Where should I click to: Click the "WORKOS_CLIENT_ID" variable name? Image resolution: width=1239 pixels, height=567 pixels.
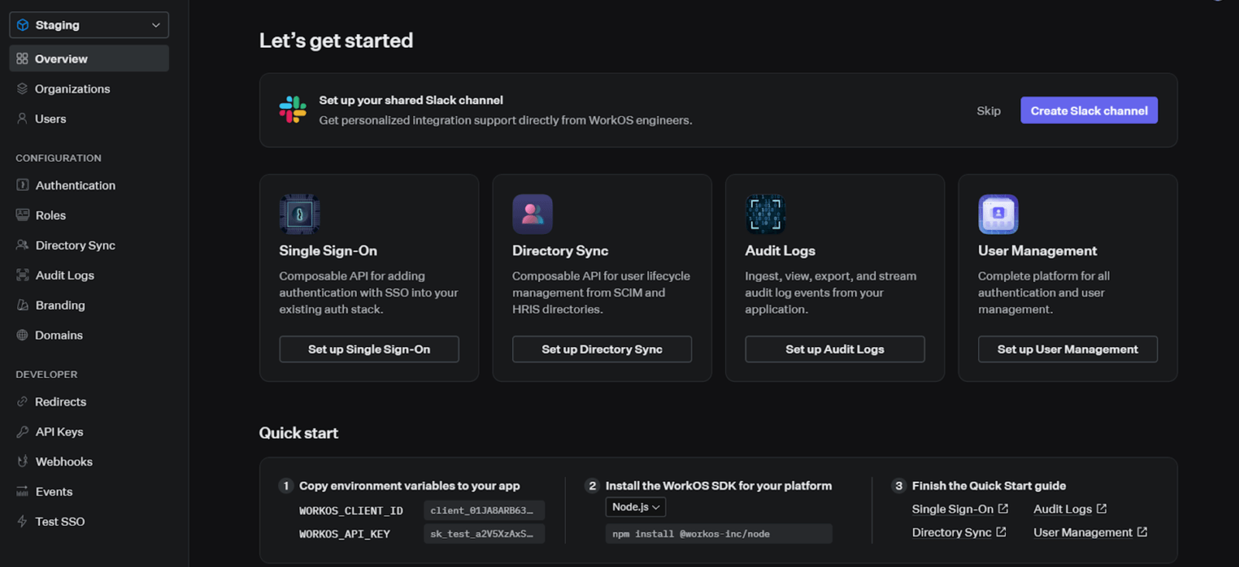(x=351, y=510)
